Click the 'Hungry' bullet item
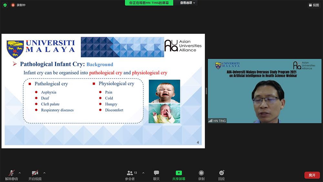Screen dimensions: 323x182 [111, 104]
